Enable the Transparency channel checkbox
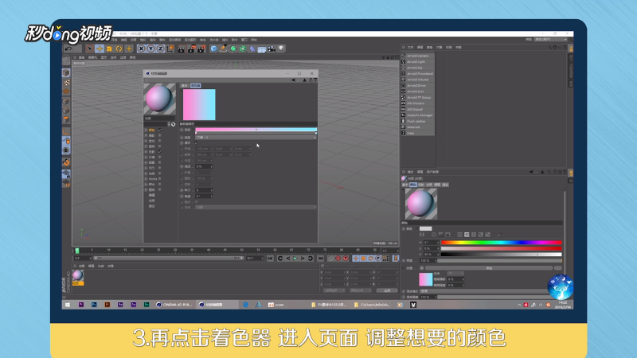 coord(160,146)
